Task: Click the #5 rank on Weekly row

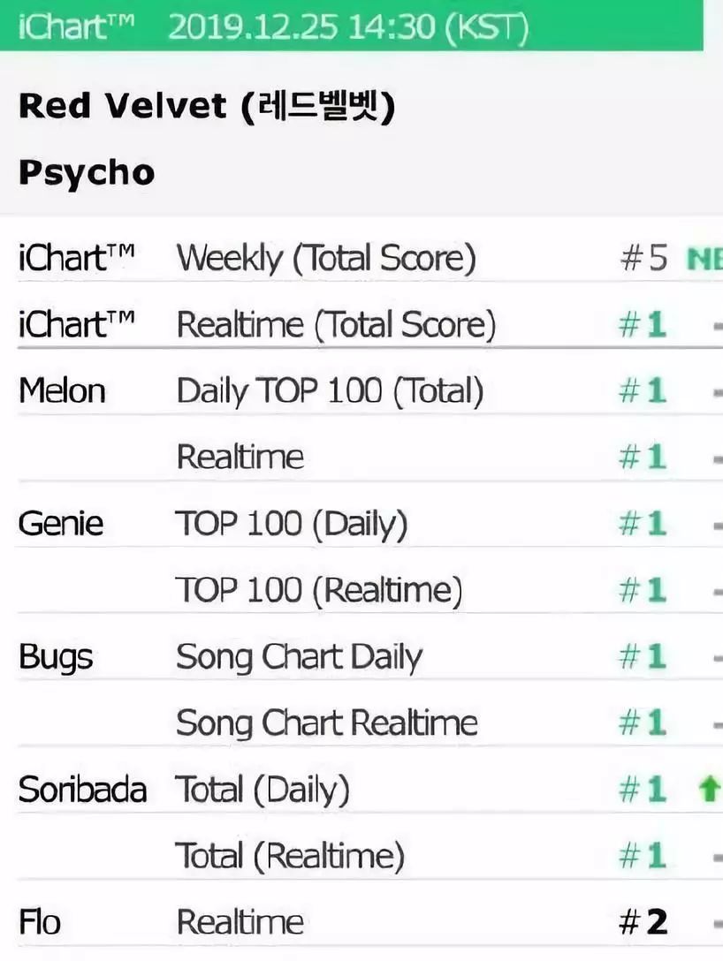Action: [x=643, y=258]
